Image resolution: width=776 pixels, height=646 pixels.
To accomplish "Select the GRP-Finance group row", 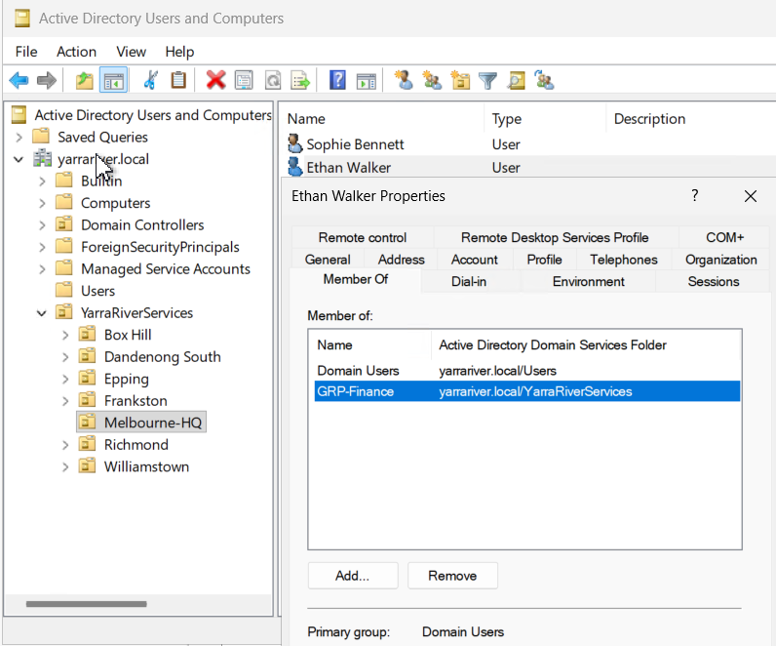I will tap(527, 391).
